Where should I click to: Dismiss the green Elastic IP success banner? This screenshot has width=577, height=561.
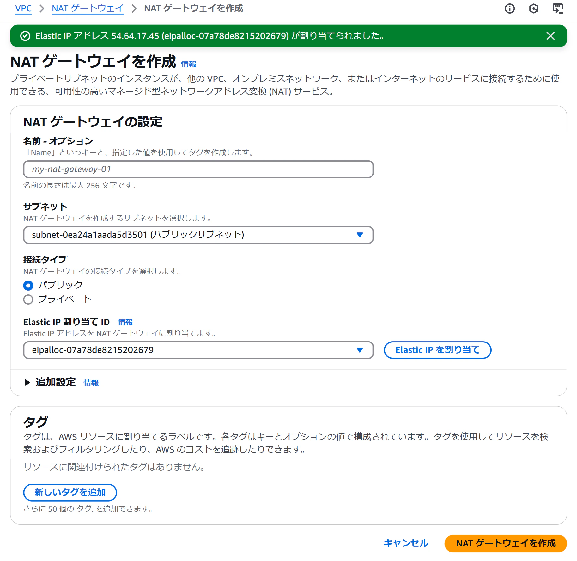pos(550,36)
